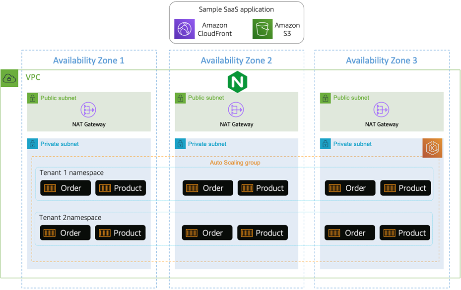Click the Availability Zone 3 heading

tap(381, 60)
